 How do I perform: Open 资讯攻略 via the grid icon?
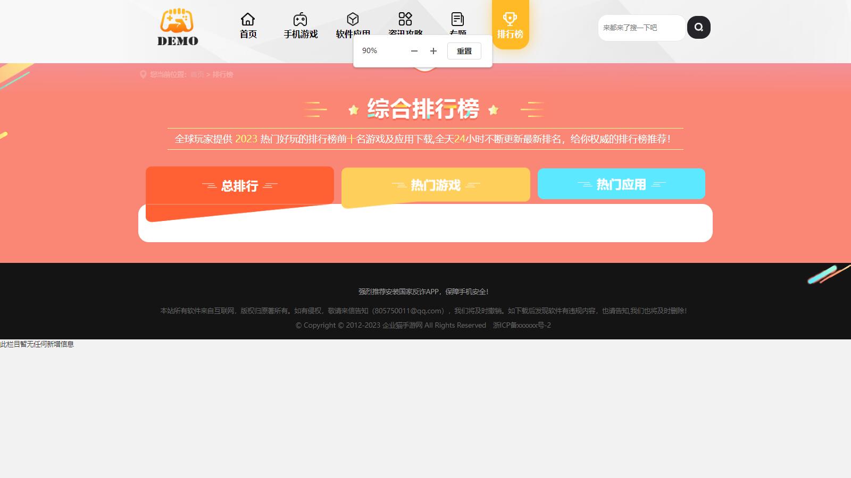click(x=406, y=19)
